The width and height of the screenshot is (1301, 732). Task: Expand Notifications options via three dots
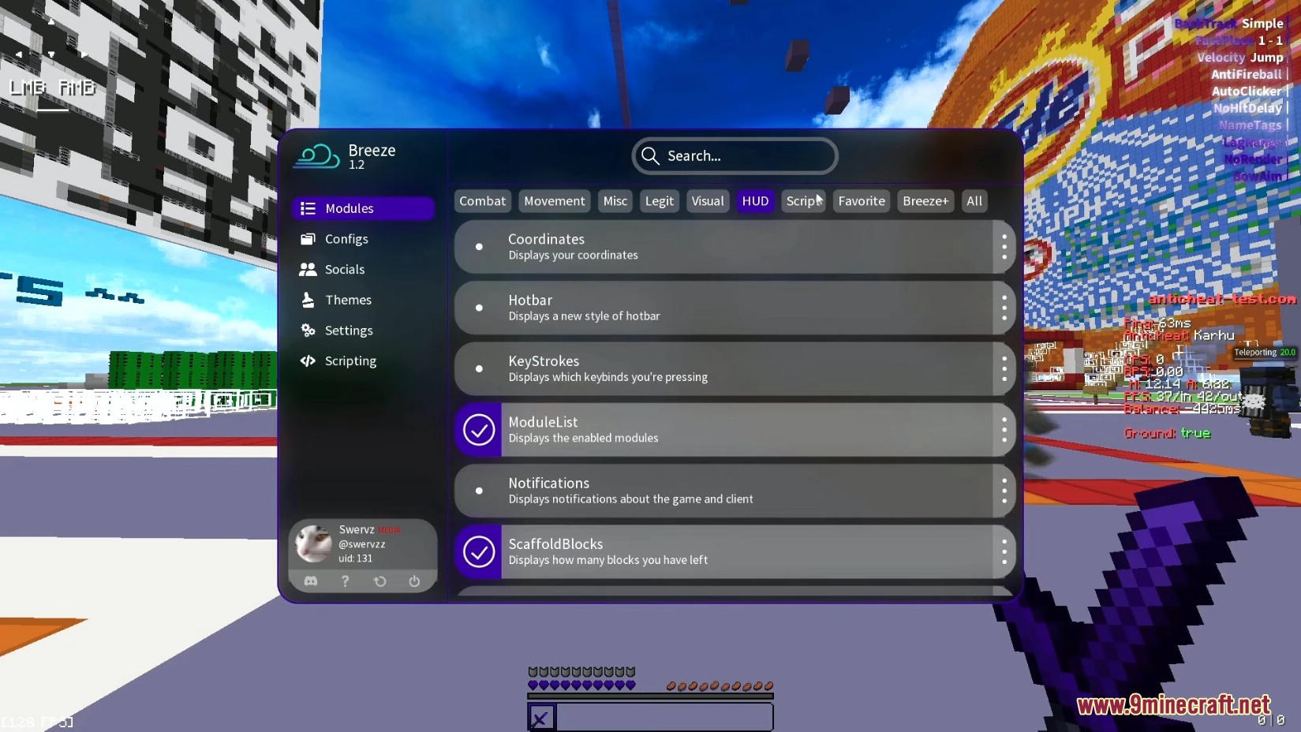click(x=1004, y=491)
